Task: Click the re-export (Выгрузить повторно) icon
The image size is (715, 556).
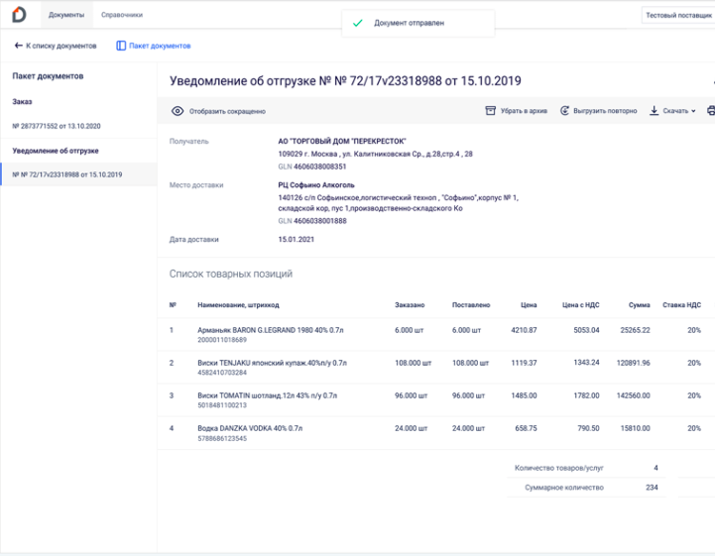Action: pyautogui.click(x=565, y=111)
